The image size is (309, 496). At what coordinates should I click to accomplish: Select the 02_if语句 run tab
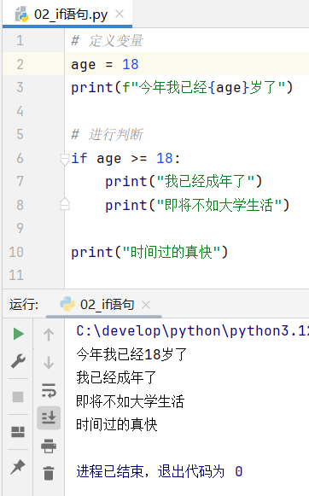click(104, 305)
